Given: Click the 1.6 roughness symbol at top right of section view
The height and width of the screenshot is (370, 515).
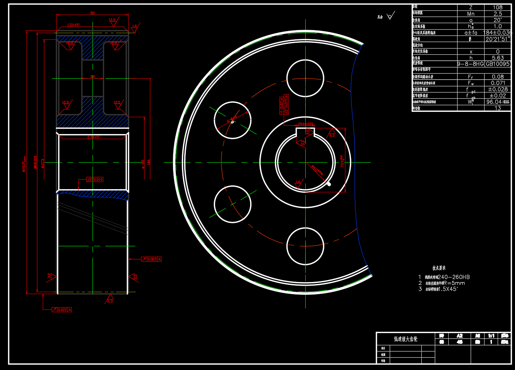Looking at the screenshot, I should [x=135, y=27].
